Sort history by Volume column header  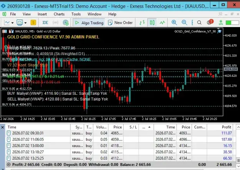tap(101, 127)
